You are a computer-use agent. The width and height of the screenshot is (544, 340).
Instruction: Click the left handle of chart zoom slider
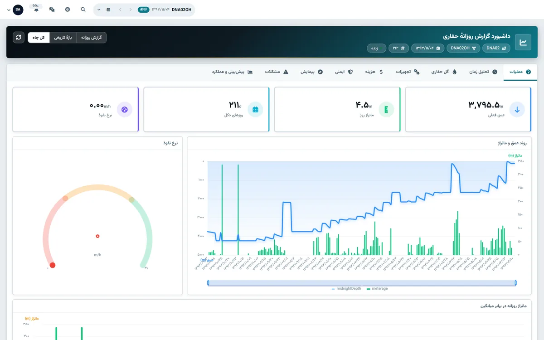[208, 283]
